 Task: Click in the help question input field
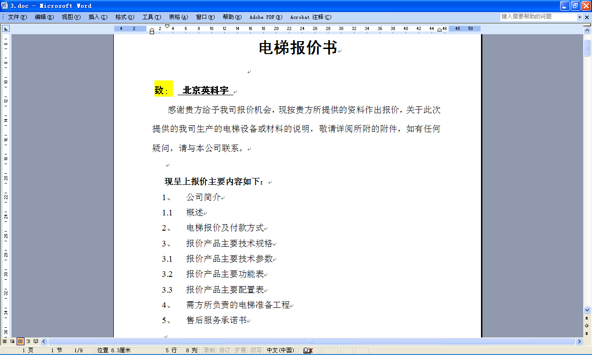click(x=538, y=17)
